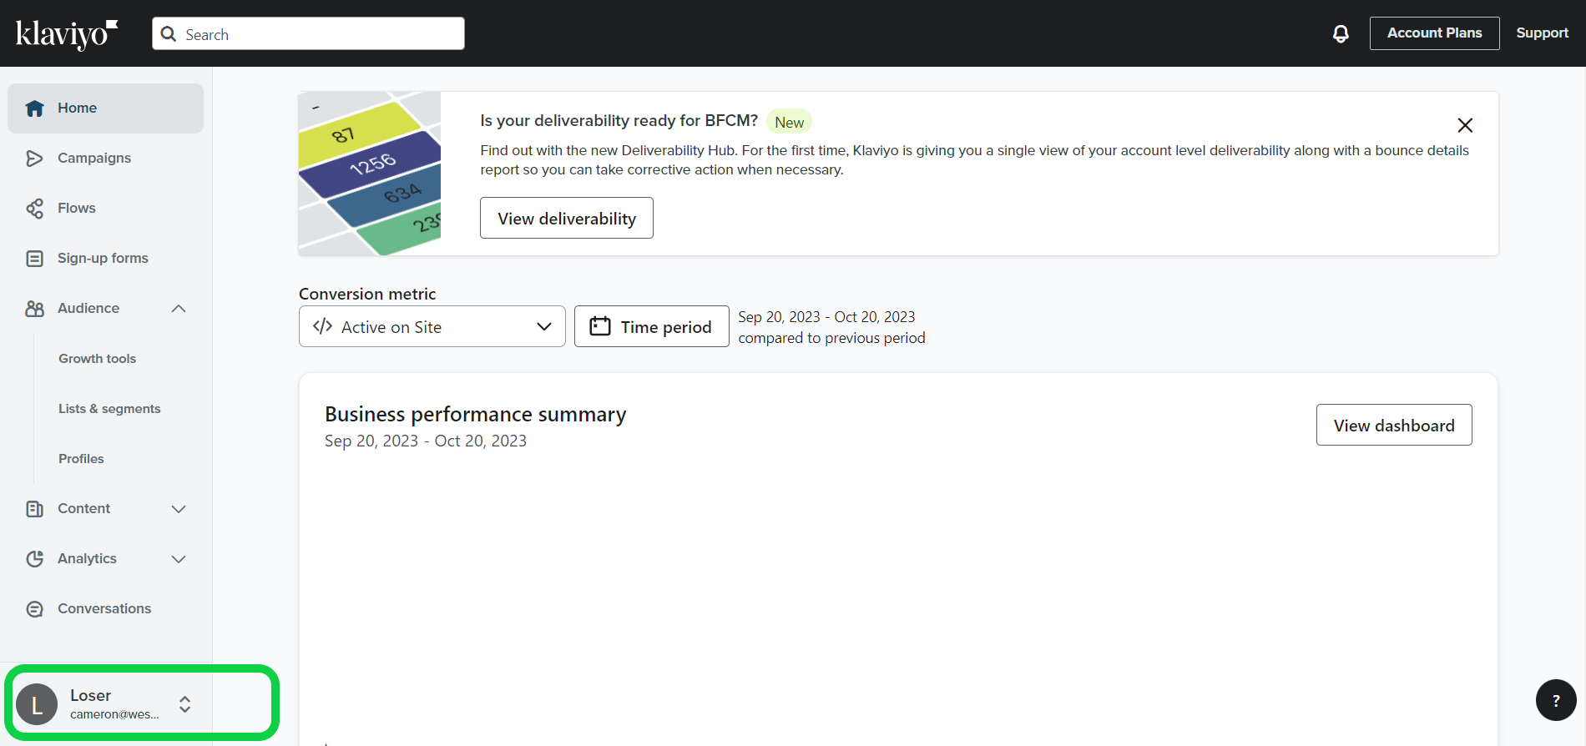Open Flows from the sidebar

[105, 209]
